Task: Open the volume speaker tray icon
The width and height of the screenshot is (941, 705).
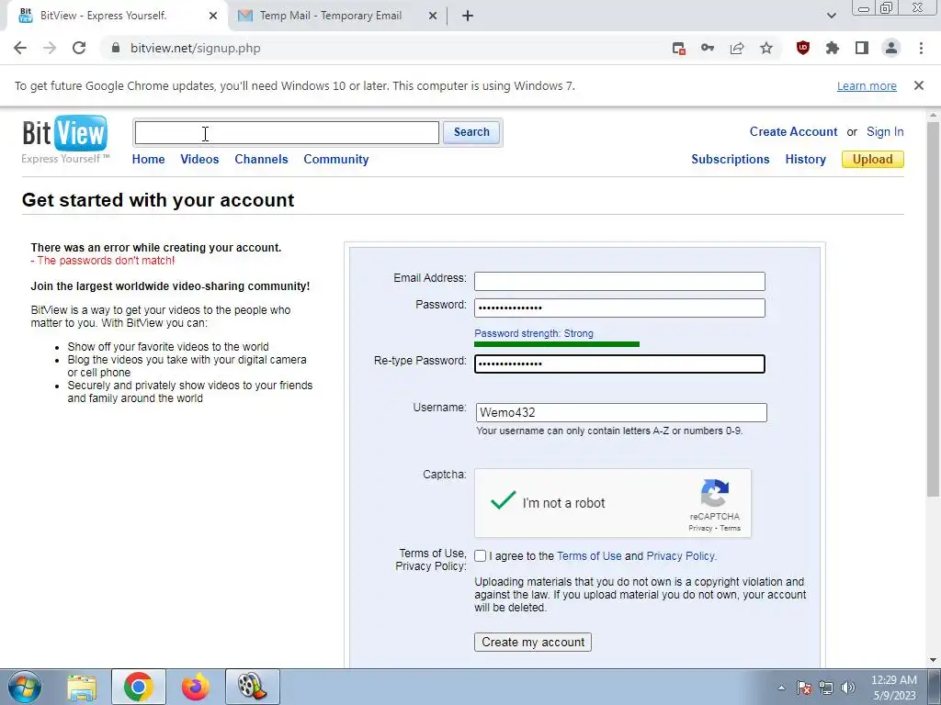Action: pyautogui.click(x=848, y=688)
